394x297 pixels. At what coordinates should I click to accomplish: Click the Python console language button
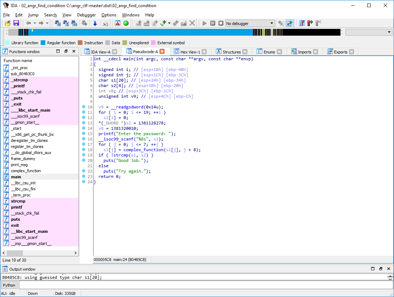point(9,285)
